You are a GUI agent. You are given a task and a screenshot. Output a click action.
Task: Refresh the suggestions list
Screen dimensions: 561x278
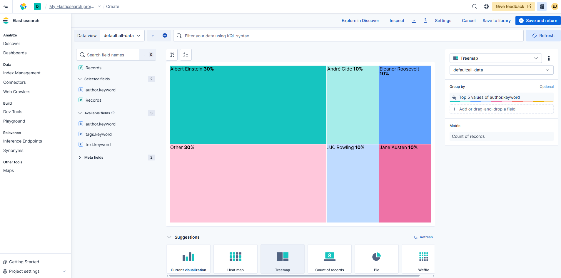(x=423, y=237)
